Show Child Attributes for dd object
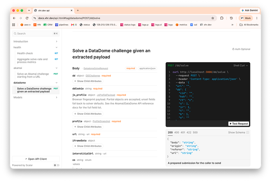This screenshot has width=271, height=182. [x=88, y=81]
